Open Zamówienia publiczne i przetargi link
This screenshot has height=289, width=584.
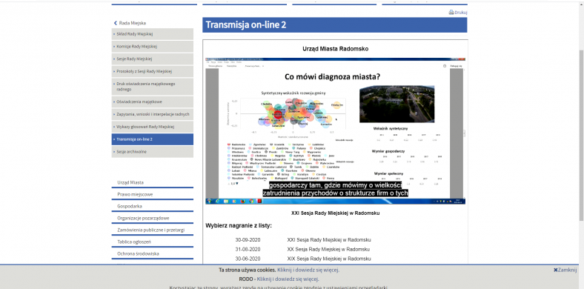click(x=150, y=230)
